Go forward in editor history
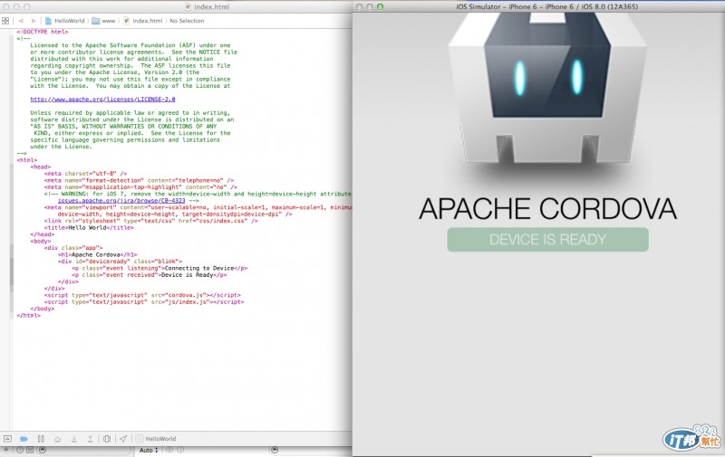The image size is (725, 457). point(34,21)
